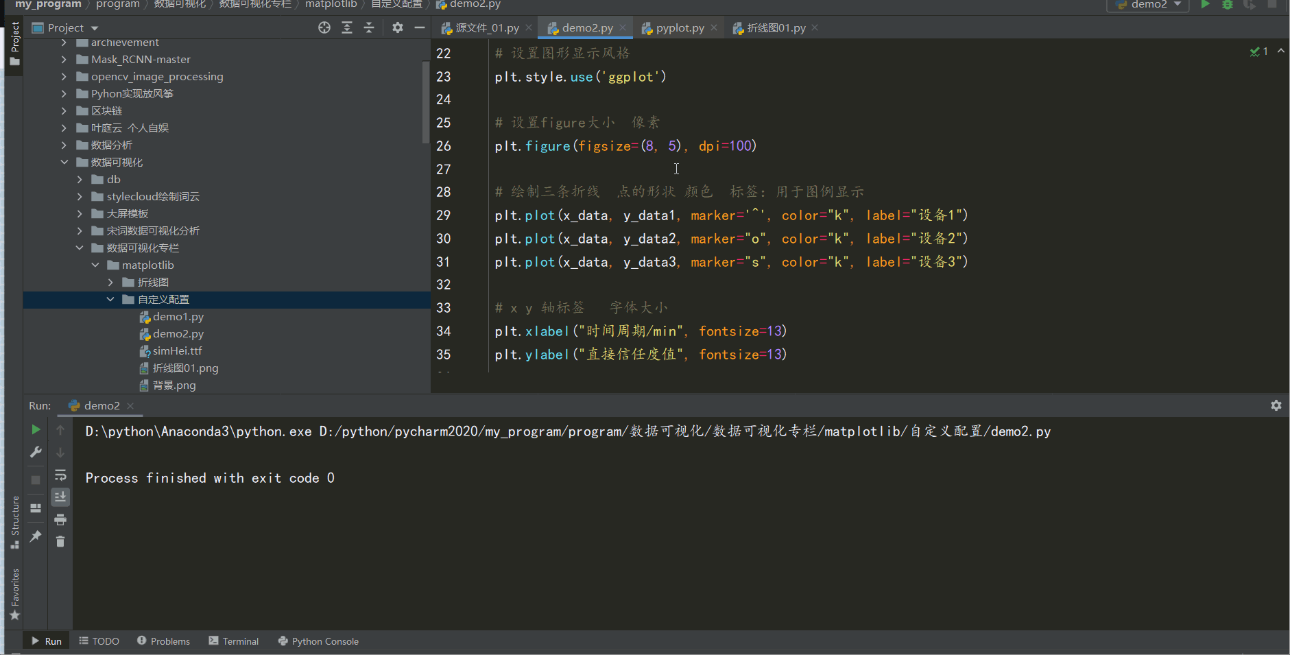
Task: Switch to the pyplot.py editor tab
Action: tap(679, 28)
